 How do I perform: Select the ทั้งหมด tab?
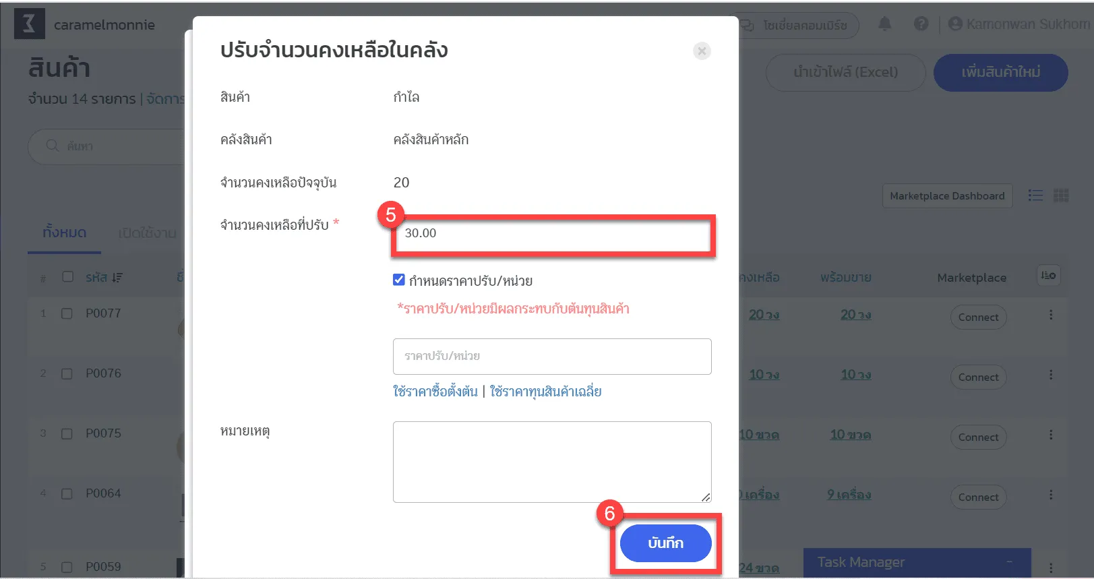pyautogui.click(x=65, y=233)
